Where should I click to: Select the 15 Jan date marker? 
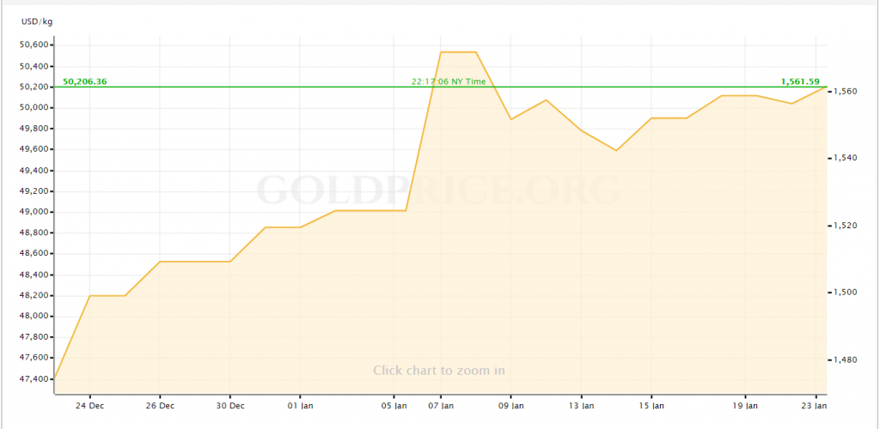651,405
